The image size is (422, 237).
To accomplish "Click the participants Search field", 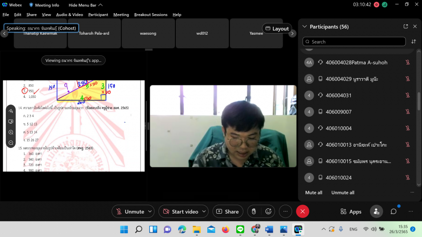I will tap(354, 42).
